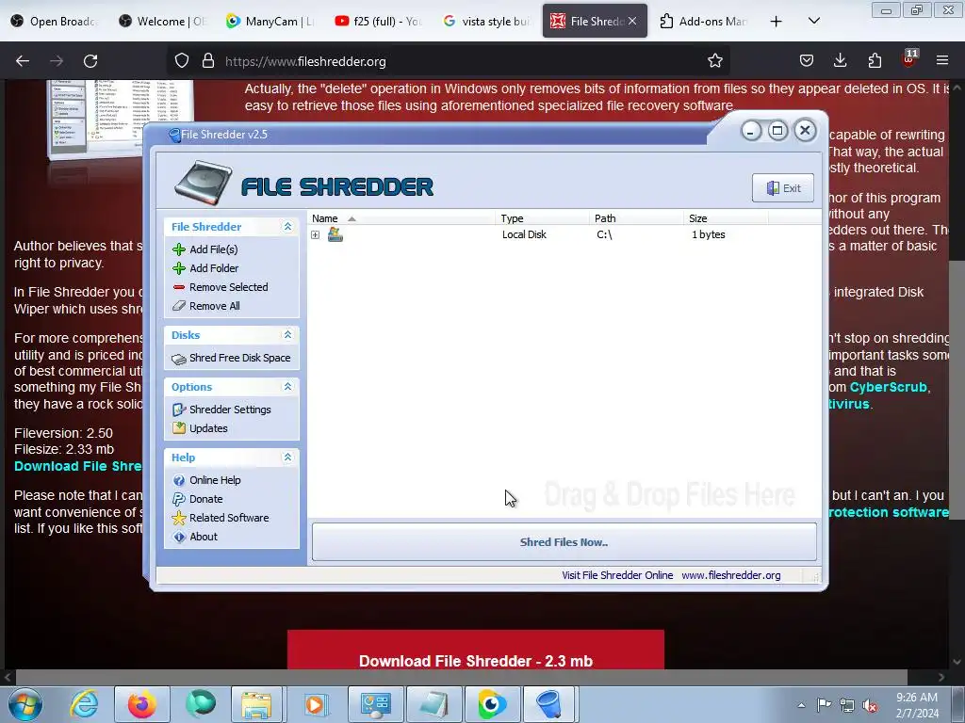
Task: Open Firefox from the taskbar
Action: (141, 704)
